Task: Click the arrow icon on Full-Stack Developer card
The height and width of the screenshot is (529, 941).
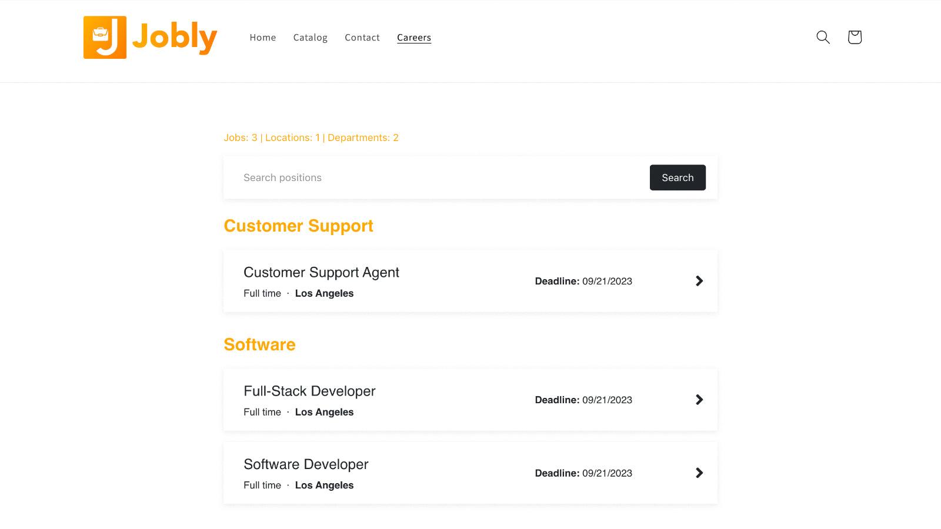Action: 699,400
